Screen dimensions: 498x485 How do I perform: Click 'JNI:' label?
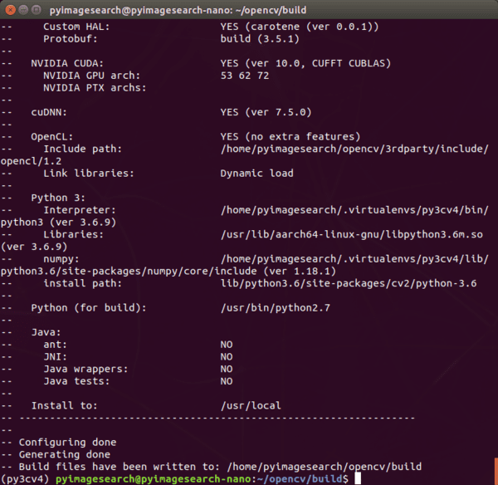[x=56, y=357]
